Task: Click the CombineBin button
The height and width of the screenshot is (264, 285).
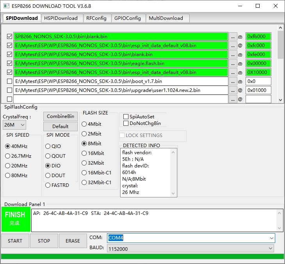Action: (x=61, y=116)
